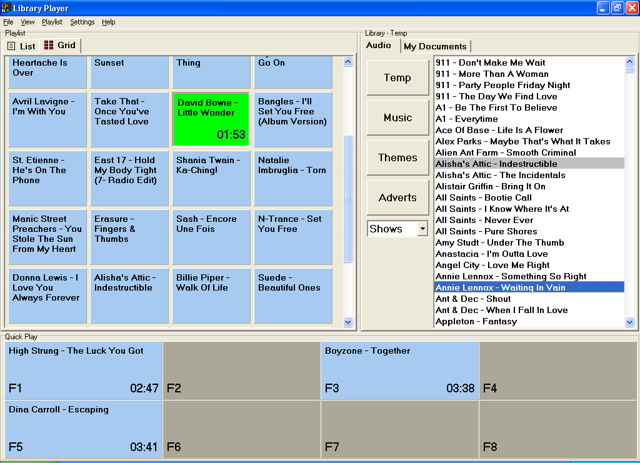640x463 pixels.
Task: Play F1 quick play High Strung track
Action: (x=83, y=371)
